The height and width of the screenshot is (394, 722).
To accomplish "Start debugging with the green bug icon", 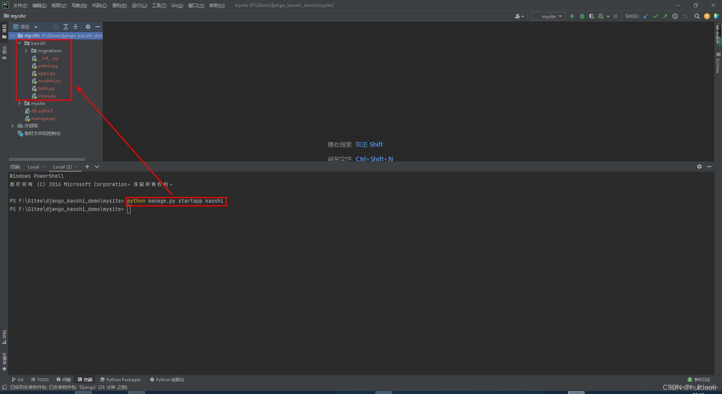I will point(582,16).
